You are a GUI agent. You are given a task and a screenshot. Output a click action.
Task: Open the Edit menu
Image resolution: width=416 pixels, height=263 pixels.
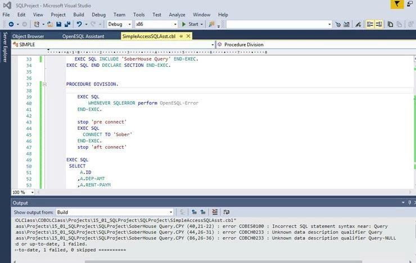click(21, 15)
